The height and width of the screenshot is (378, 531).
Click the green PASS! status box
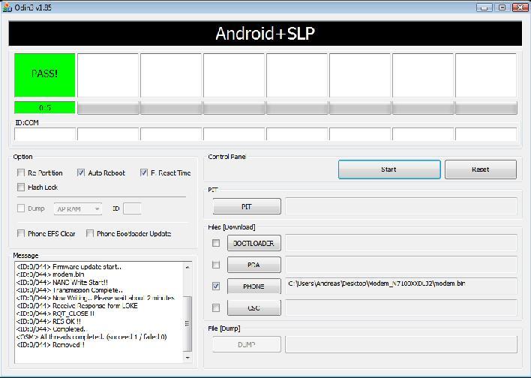tap(45, 74)
